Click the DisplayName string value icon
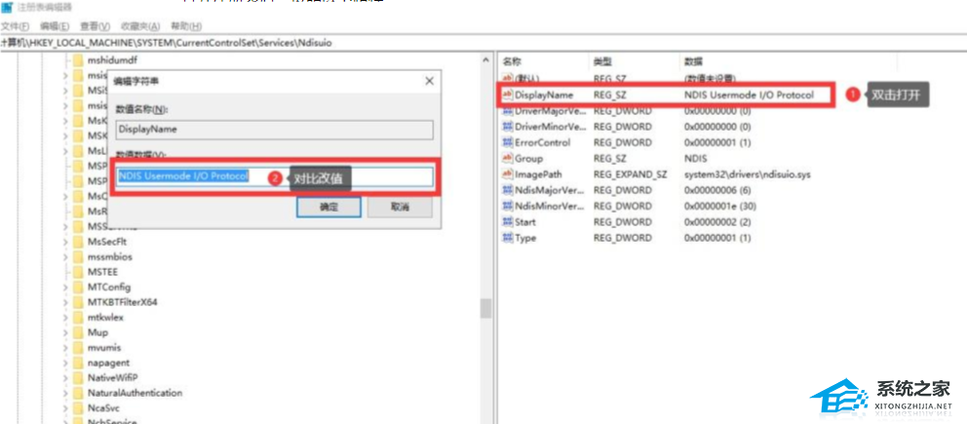The height and width of the screenshot is (424, 967). (508, 95)
